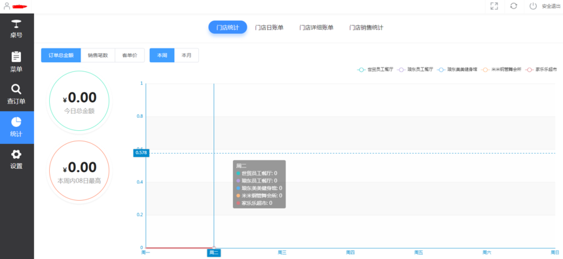The height and width of the screenshot is (259, 563).
Task: Select the 订单总金额 metric button
Action: (61, 55)
